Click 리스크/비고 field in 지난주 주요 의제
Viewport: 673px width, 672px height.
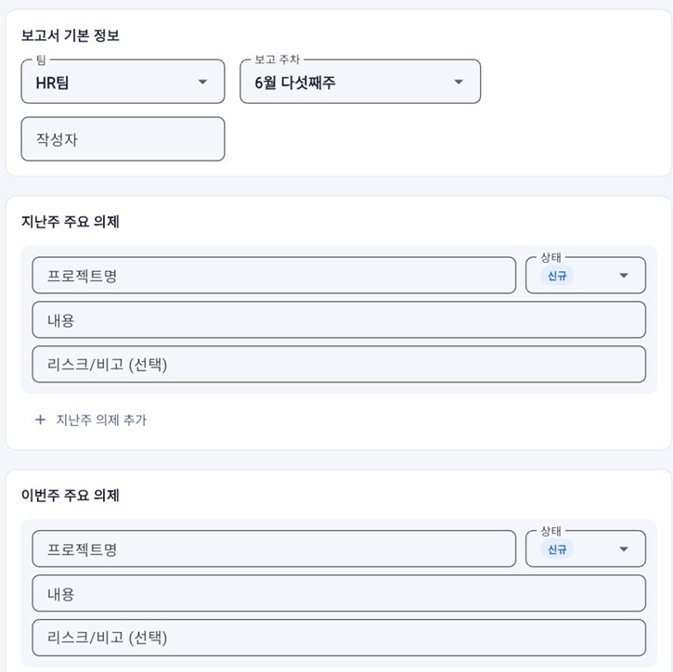339,365
